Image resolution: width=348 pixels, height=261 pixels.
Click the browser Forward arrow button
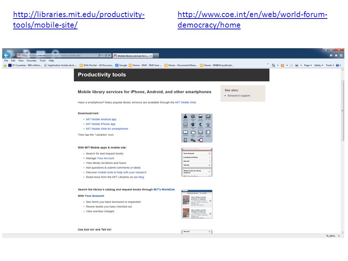coord(13,55)
